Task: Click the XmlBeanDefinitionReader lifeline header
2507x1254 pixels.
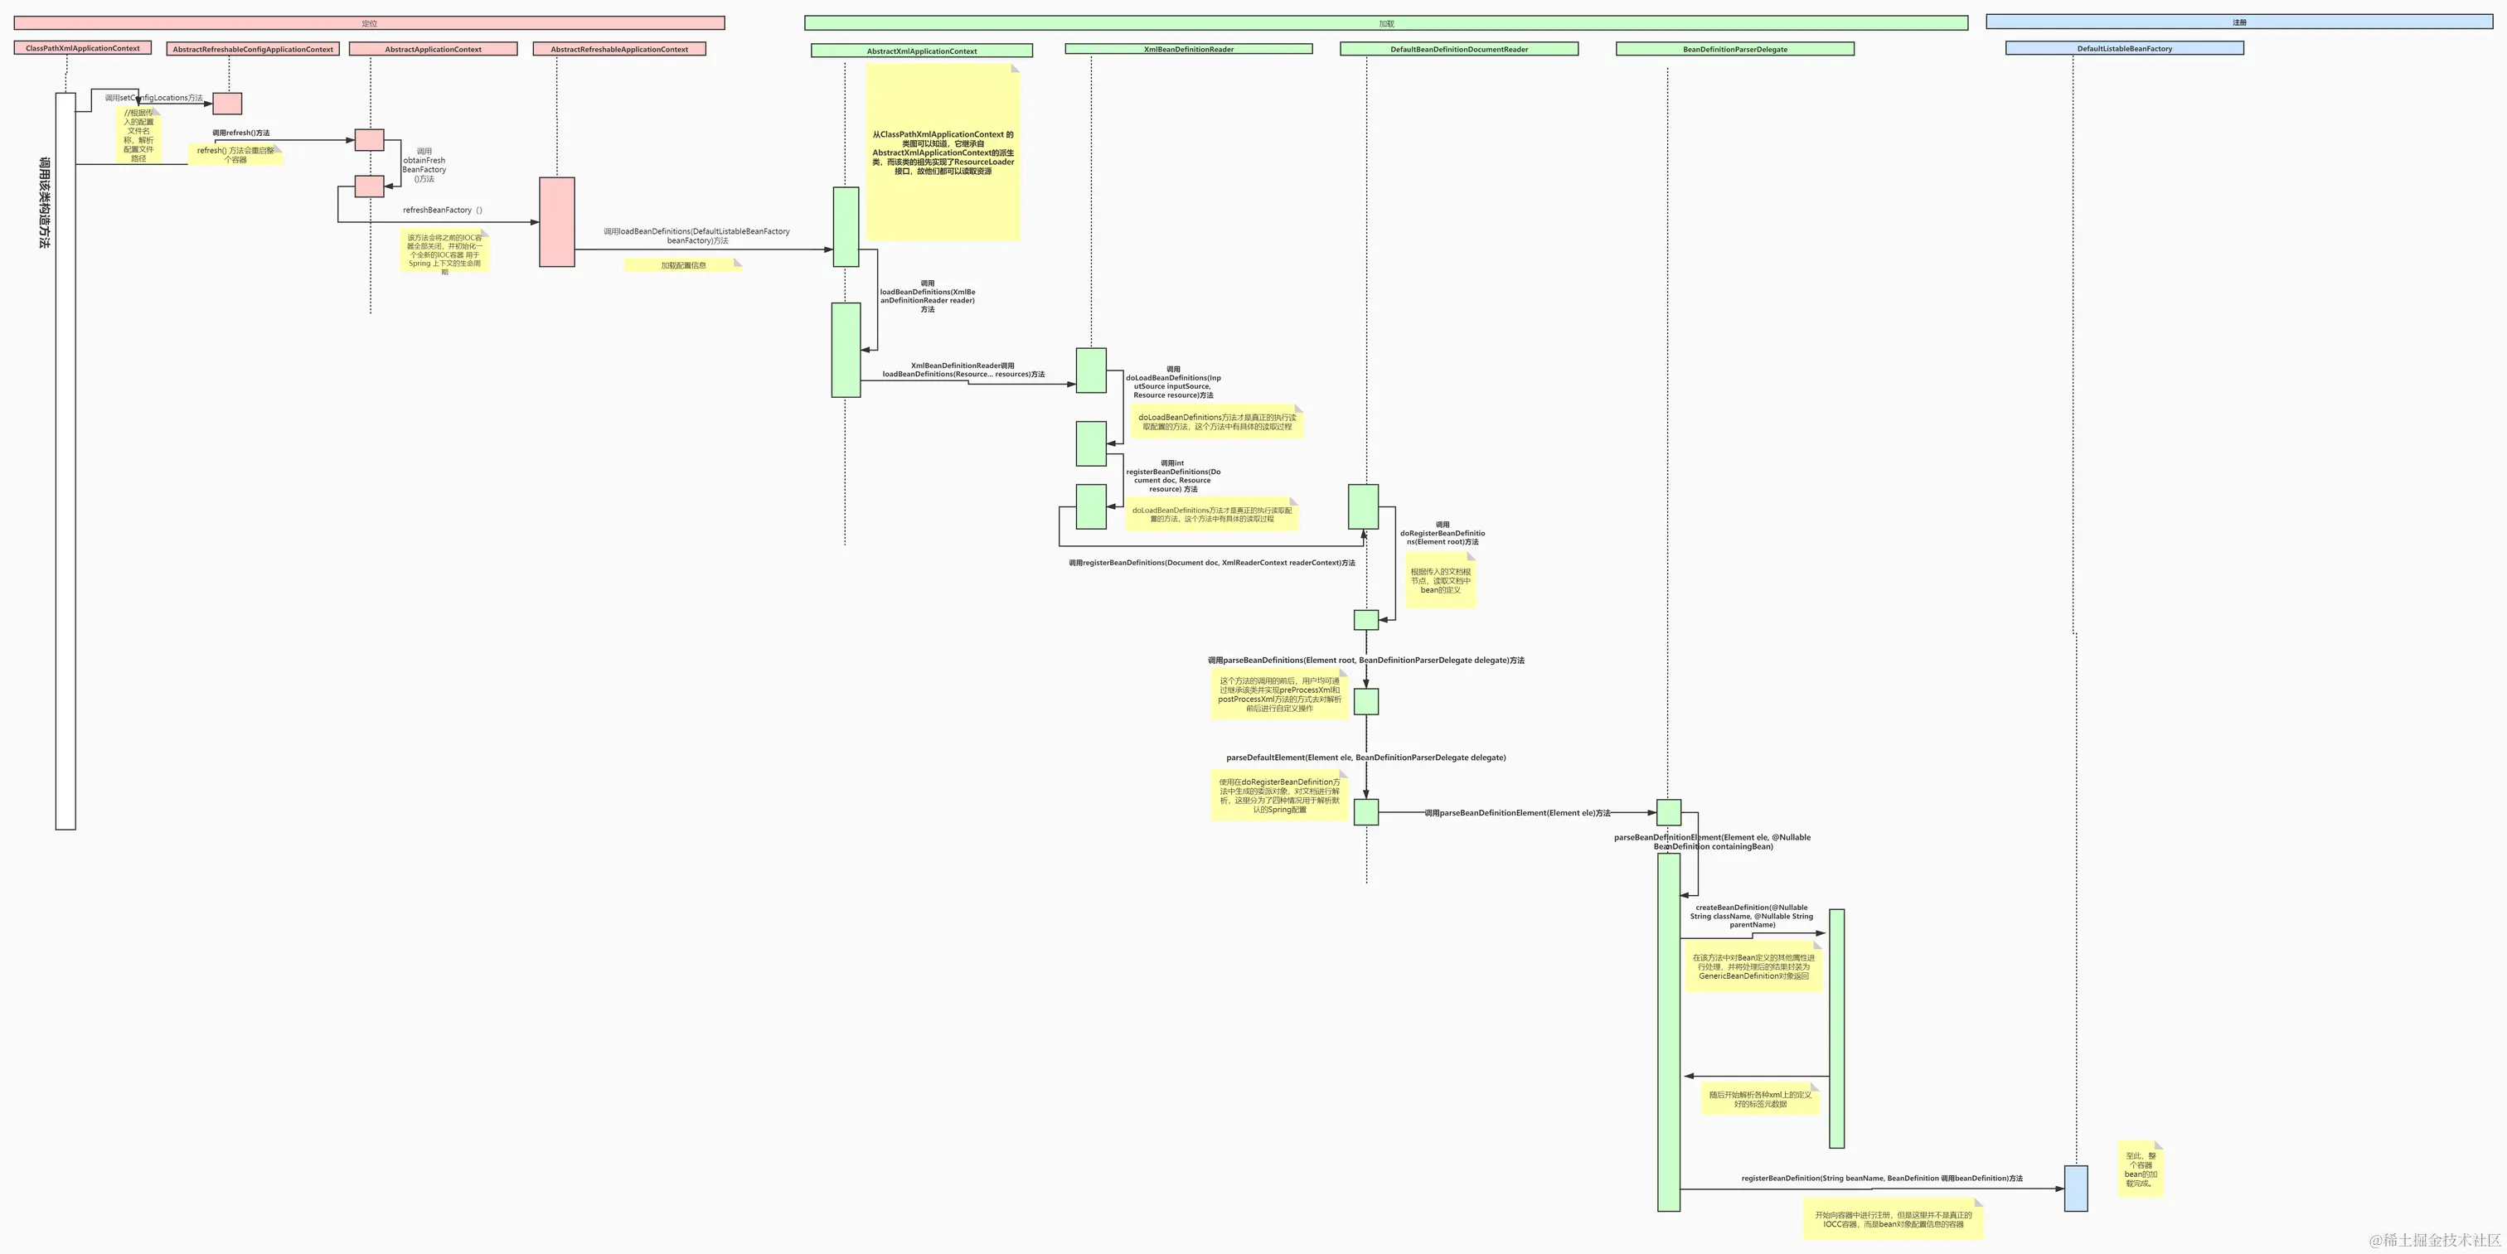Action: tap(1188, 49)
